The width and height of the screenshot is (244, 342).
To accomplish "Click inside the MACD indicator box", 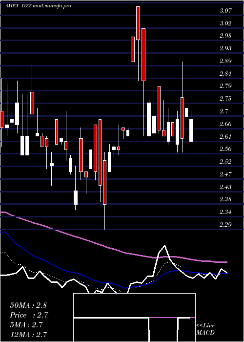I will tap(134, 318).
